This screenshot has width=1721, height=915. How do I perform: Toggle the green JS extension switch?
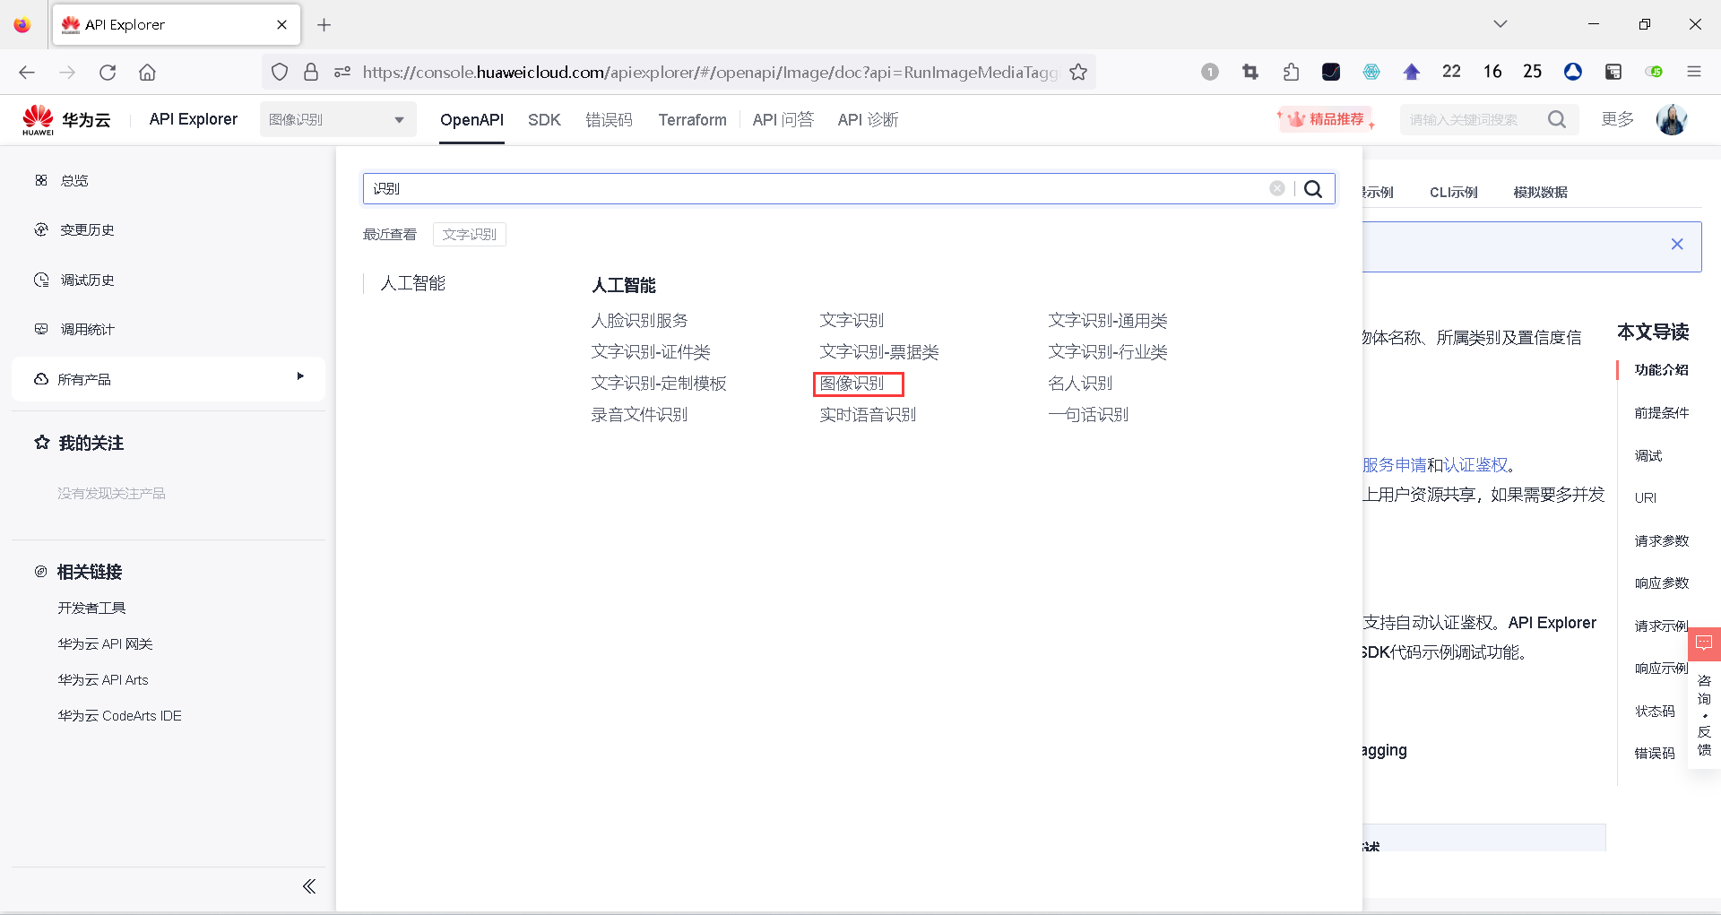point(1655,72)
